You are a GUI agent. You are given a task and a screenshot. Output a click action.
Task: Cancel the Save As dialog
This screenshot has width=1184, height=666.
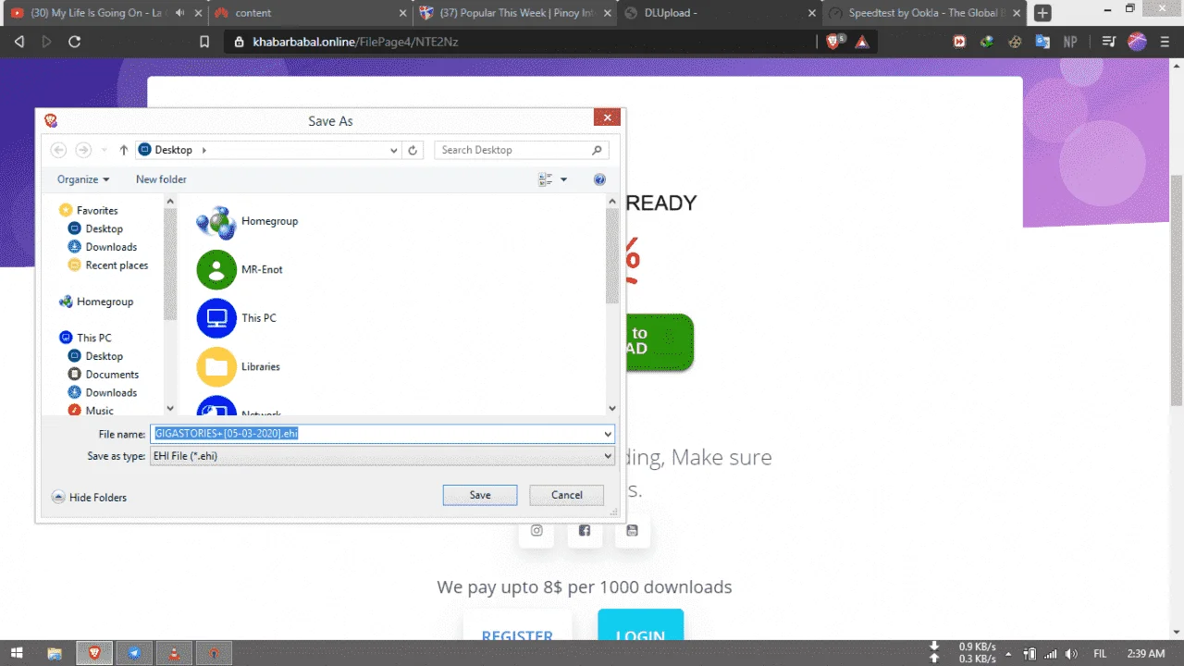coord(567,495)
